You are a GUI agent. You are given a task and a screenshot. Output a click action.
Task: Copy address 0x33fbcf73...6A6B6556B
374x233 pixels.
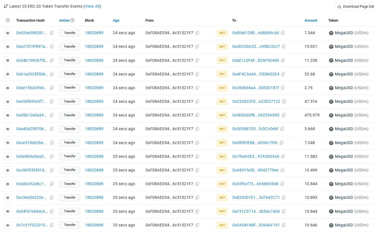282,184
